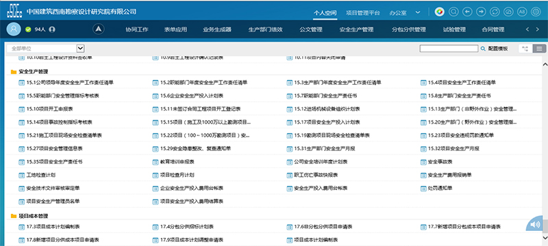The width and height of the screenshot is (548, 246).
Task: Switch to 项目管理平台 tab
Action: [x=363, y=13]
